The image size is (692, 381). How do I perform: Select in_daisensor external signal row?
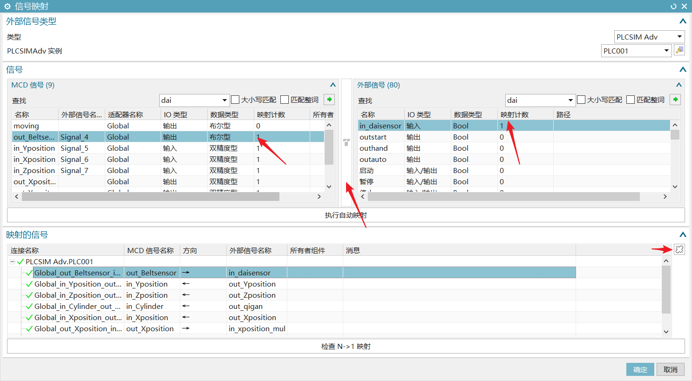coord(514,126)
